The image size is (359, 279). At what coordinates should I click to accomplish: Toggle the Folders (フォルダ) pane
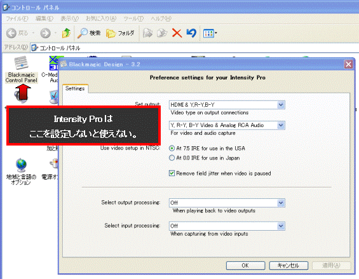120,33
